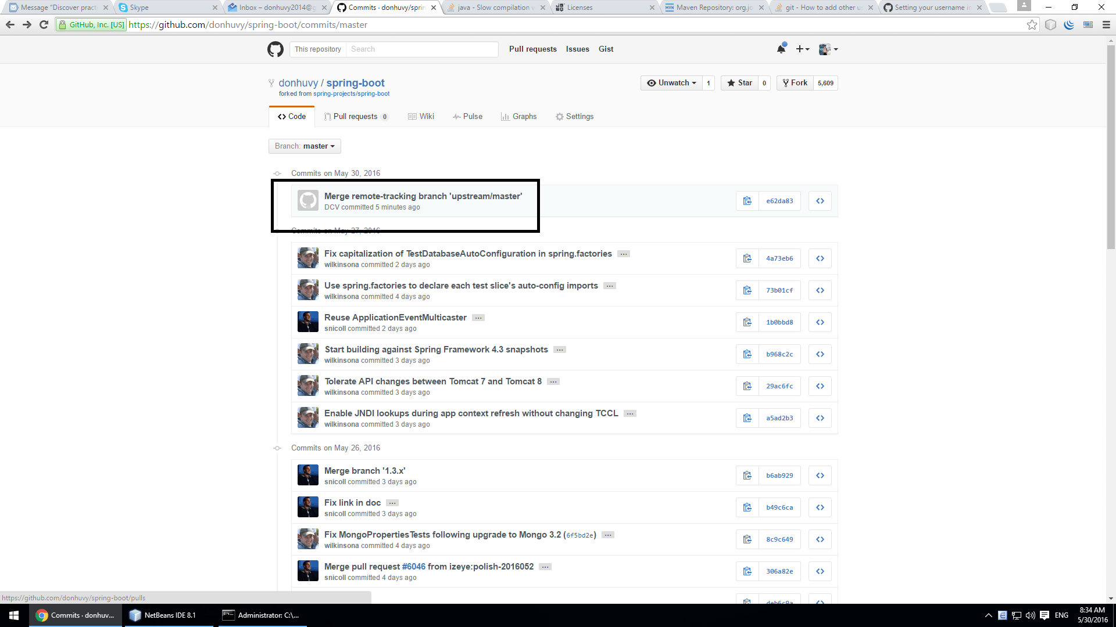This screenshot has height=627, width=1116.
Task: Open the Unwatch dropdown
Action: 671,83
